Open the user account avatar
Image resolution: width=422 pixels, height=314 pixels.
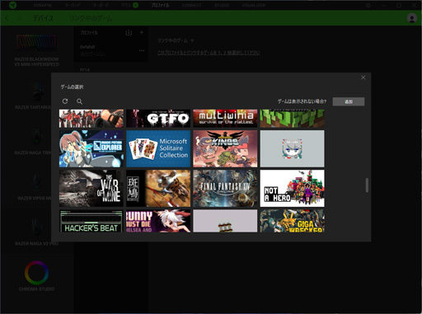click(412, 18)
